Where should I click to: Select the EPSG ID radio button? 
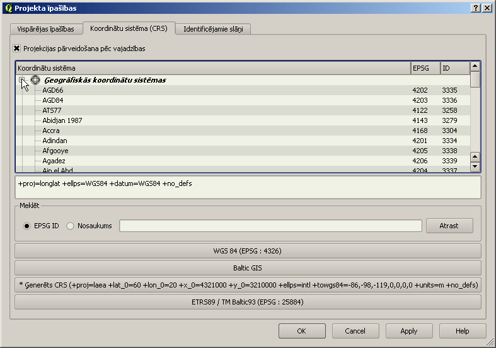(27, 226)
